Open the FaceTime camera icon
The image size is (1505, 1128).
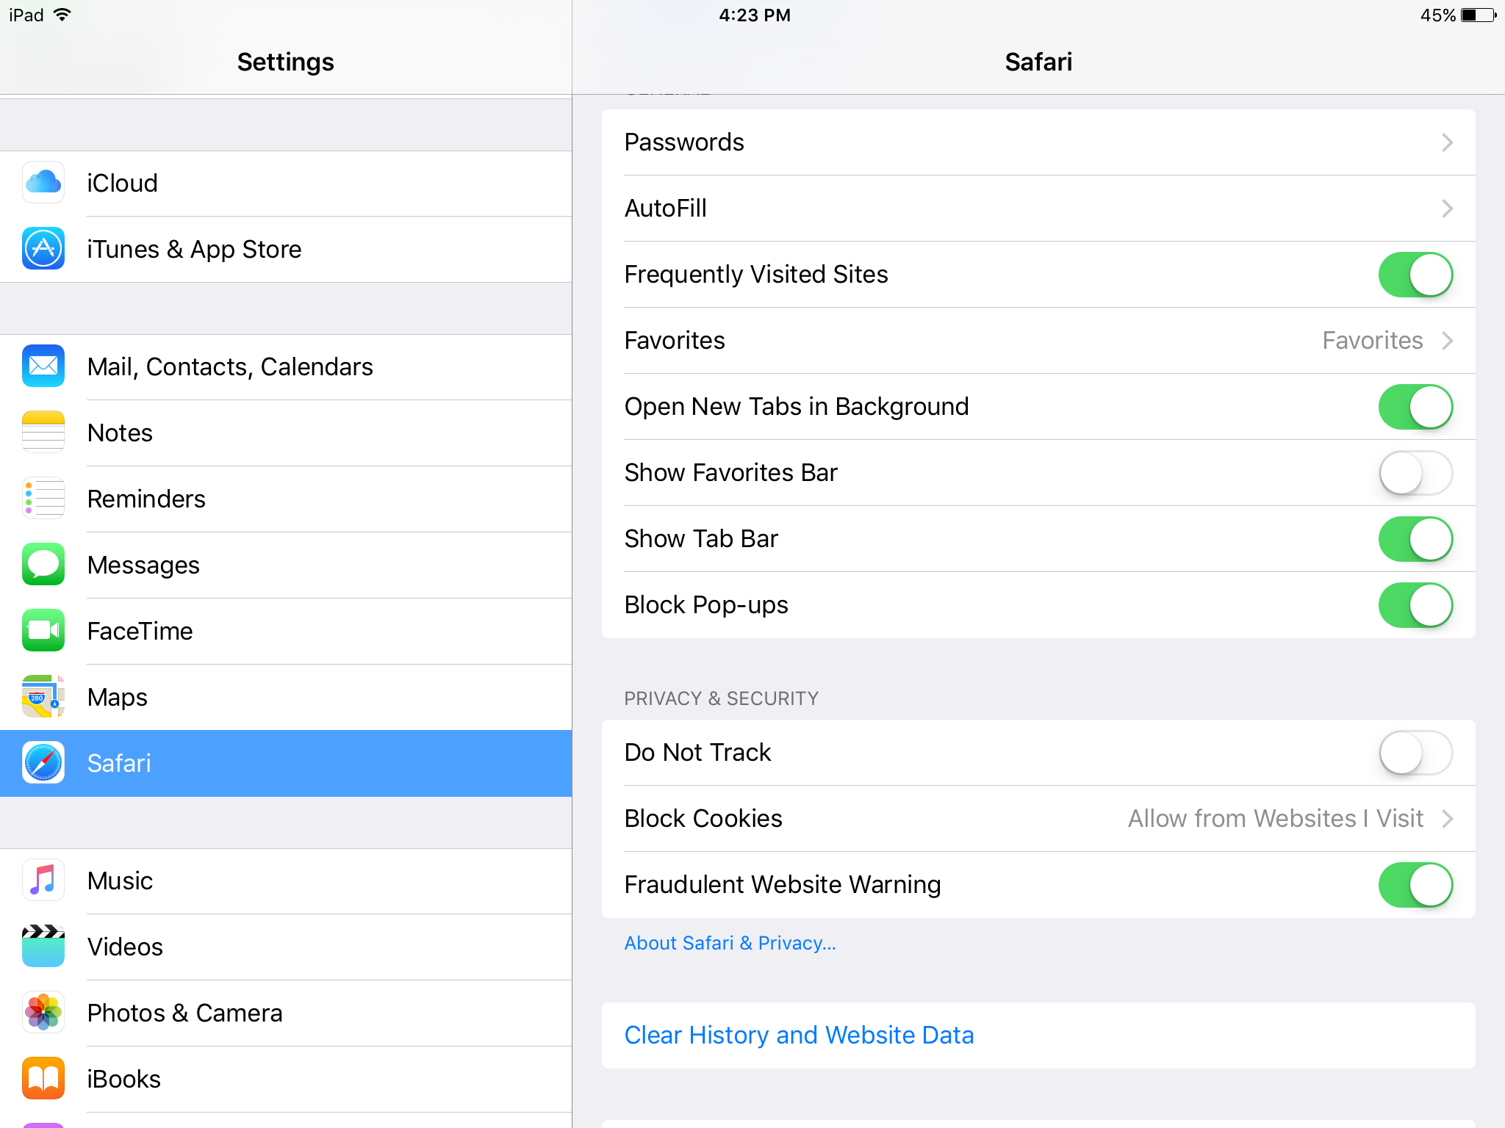click(x=43, y=630)
